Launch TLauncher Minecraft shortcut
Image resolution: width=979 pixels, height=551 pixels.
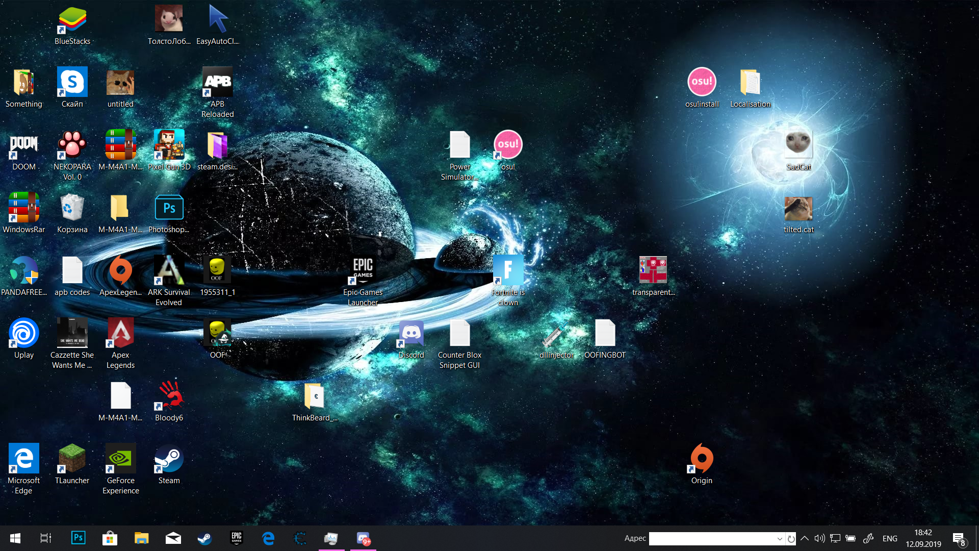coord(72,465)
